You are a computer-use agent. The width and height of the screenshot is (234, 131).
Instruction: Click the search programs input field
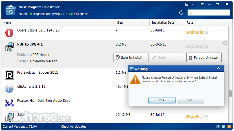click(x=209, y=12)
